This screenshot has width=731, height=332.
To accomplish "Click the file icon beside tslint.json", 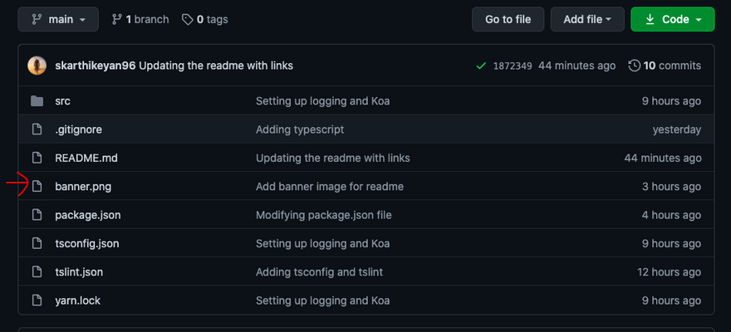I will click(37, 271).
